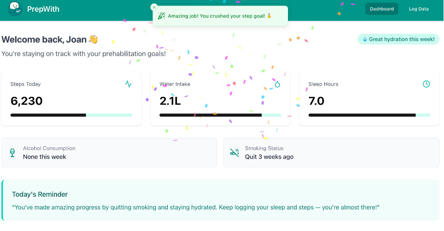Screen dimensions: 444x231
Task: Click the Great hydration this week badge
Action: point(398,39)
